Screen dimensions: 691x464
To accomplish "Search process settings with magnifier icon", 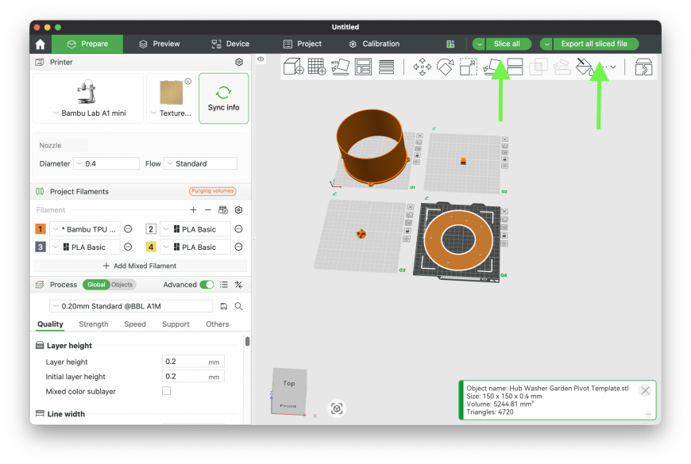I will [238, 306].
